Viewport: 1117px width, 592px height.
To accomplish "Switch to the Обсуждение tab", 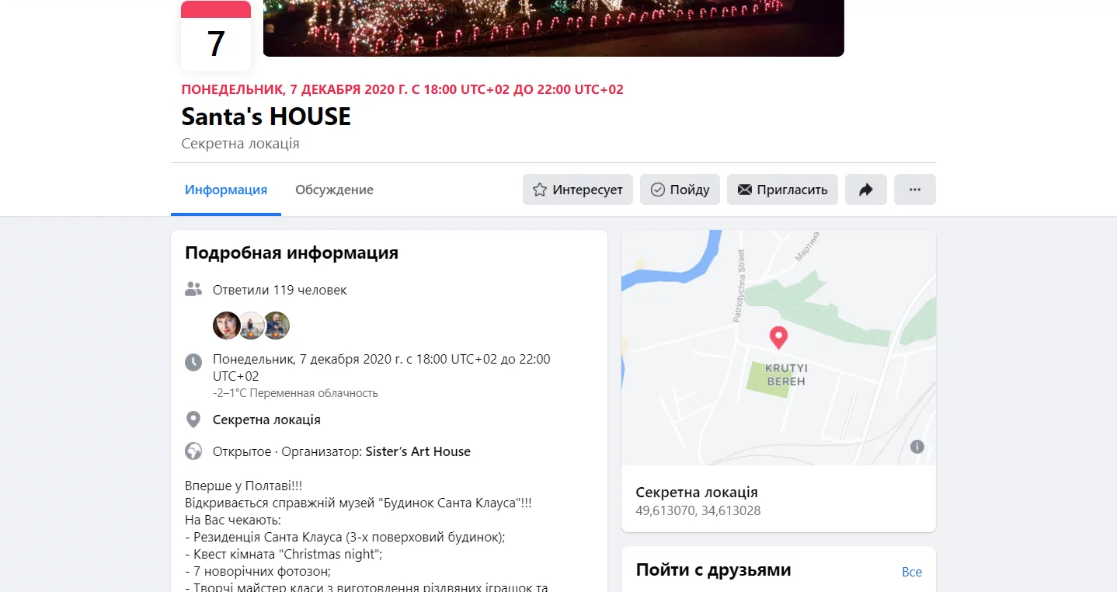I will click(x=334, y=190).
